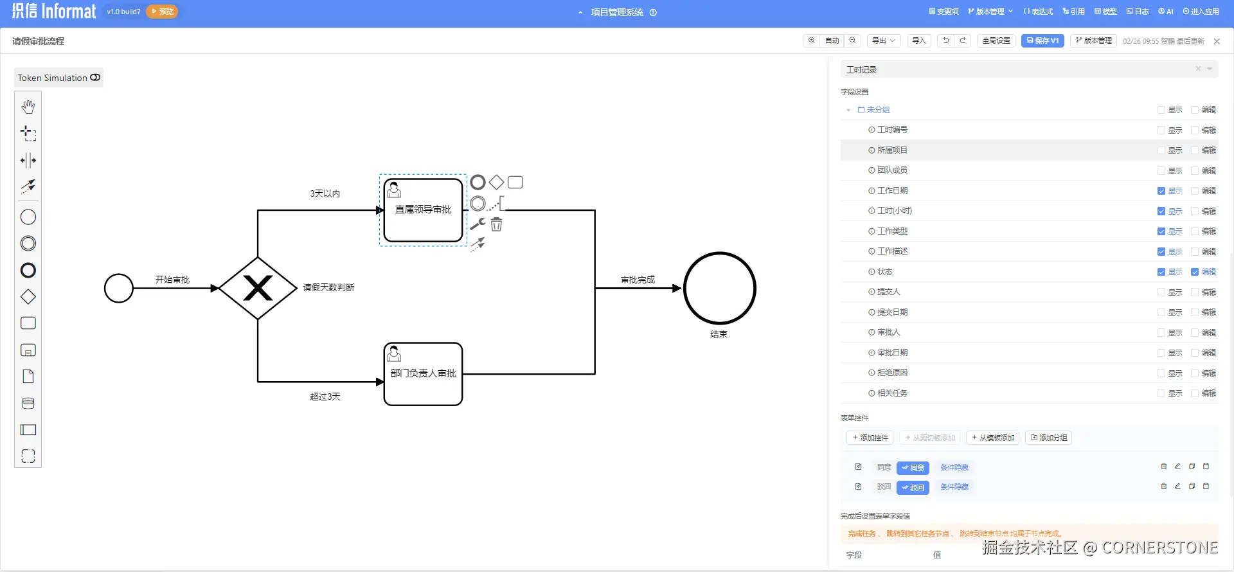Create a data store from the palette

[28, 403]
